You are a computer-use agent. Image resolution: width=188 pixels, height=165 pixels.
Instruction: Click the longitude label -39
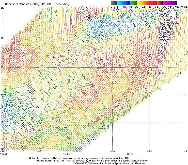click(x=76, y=152)
